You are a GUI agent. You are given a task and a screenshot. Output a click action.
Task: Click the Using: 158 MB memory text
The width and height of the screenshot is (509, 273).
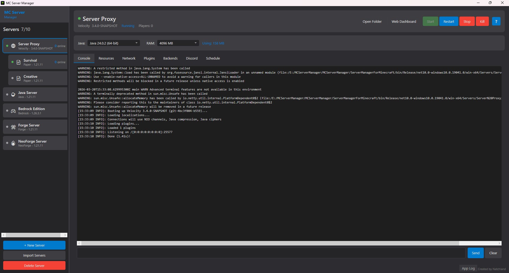click(213, 43)
